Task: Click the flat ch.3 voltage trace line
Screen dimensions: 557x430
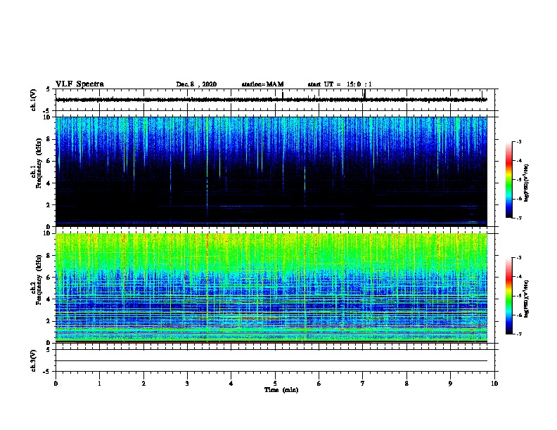Action: click(x=271, y=361)
